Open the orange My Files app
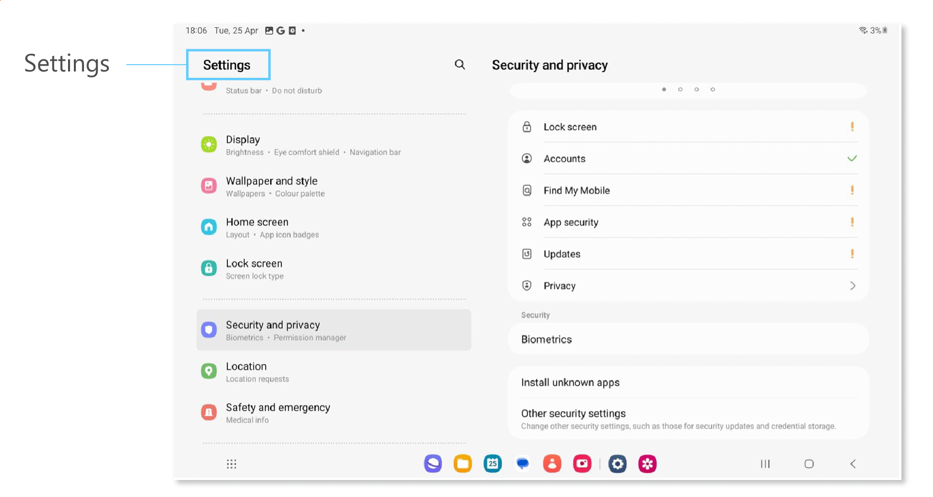The height and width of the screenshot is (497, 933). [x=463, y=463]
